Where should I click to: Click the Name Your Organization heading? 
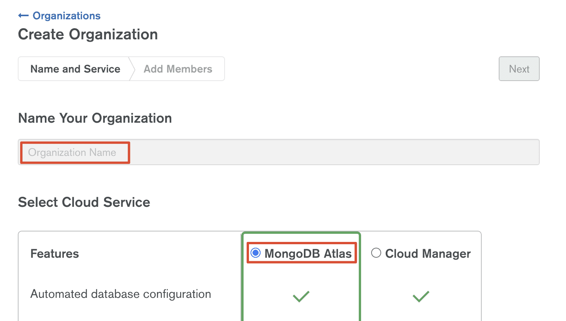(95, 118)
